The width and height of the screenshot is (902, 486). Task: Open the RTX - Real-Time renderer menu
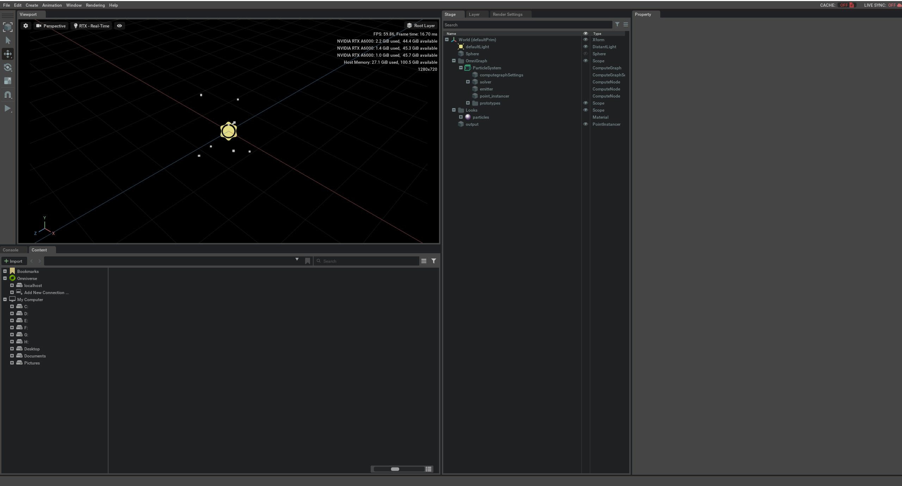tap(92, 26)
